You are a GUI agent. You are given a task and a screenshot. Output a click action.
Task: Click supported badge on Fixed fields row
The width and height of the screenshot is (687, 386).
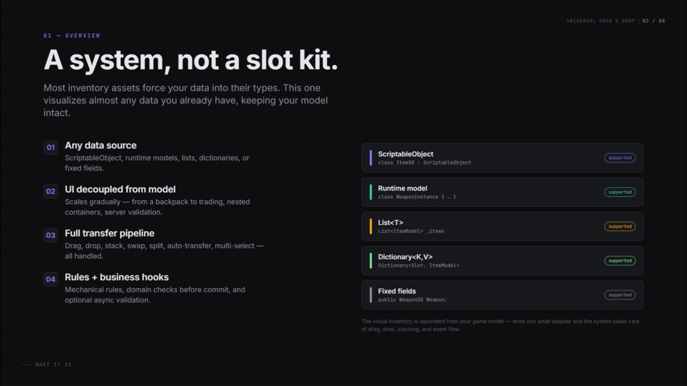(620, 295)
